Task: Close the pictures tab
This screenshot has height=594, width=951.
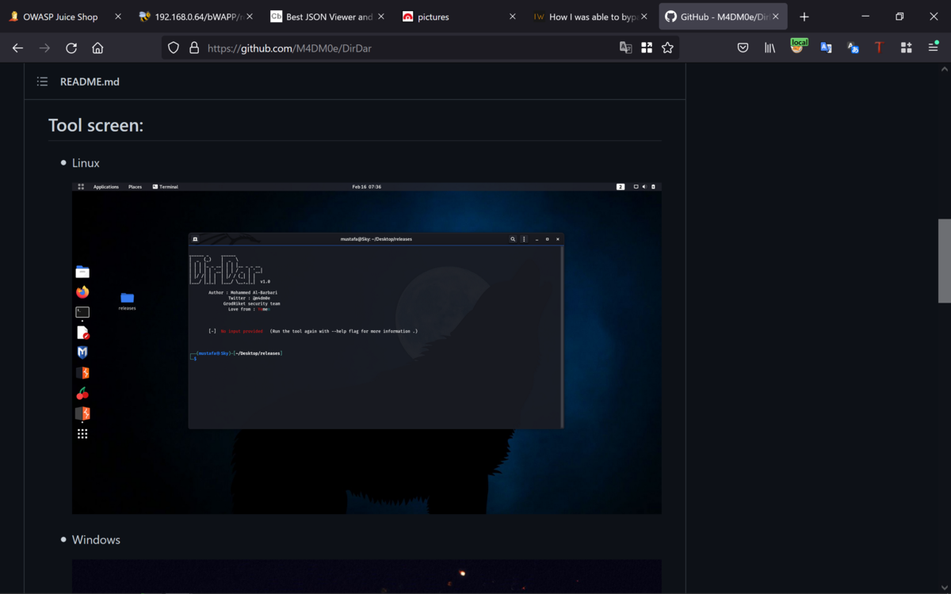Action: point(512,17)
